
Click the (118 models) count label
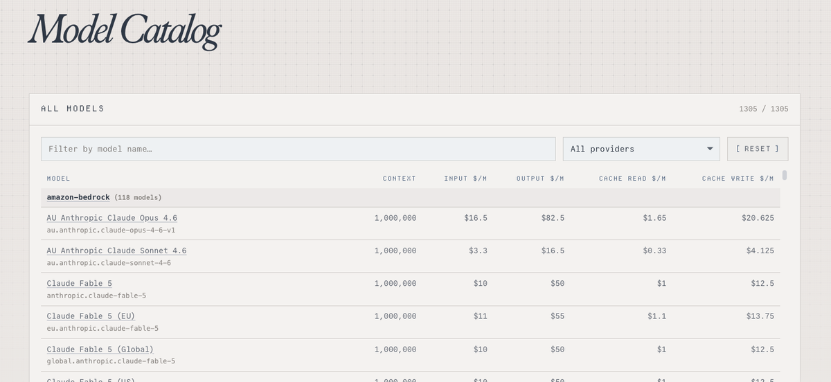point(138,198)
